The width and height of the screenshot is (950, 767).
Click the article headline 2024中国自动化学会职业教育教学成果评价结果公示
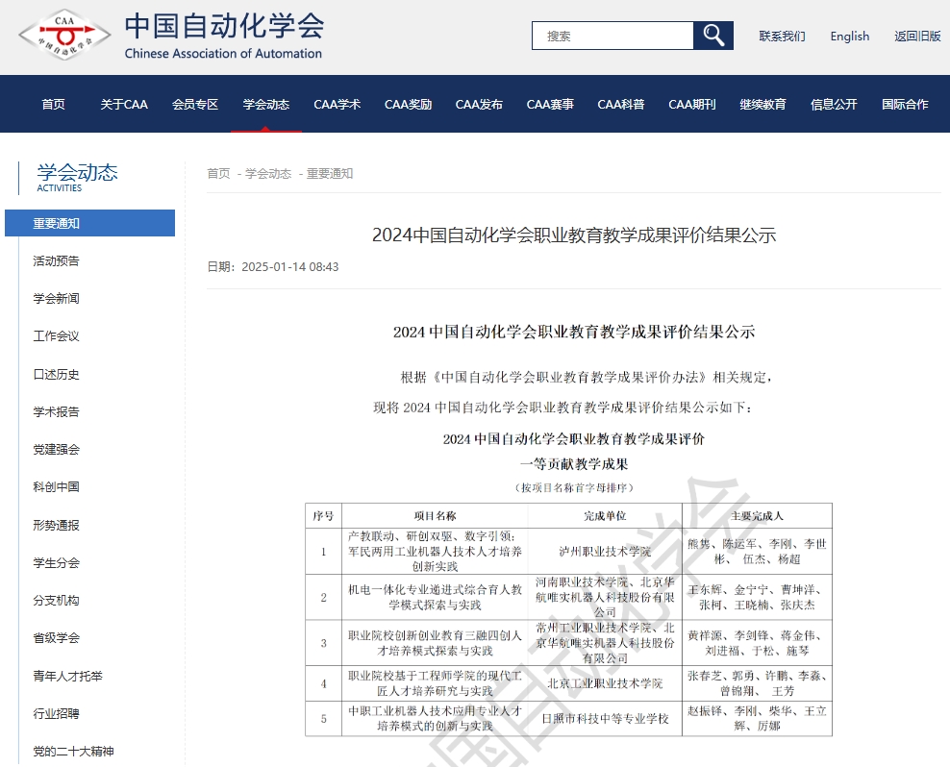(574, 235)
